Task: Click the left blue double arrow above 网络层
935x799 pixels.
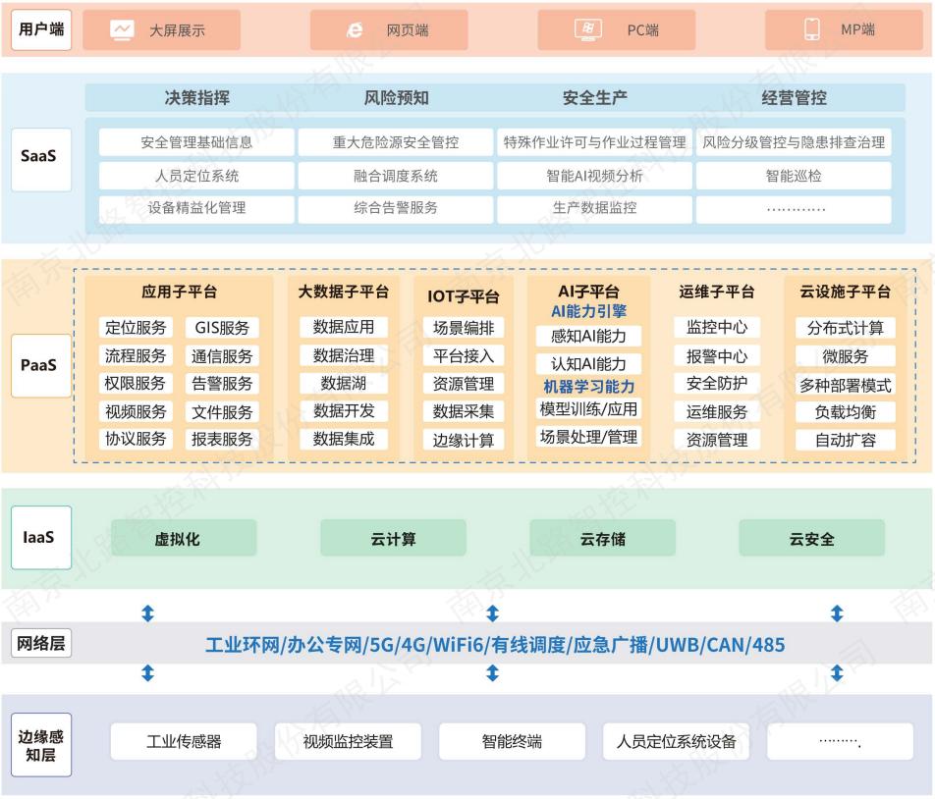Action: [147, 614]
